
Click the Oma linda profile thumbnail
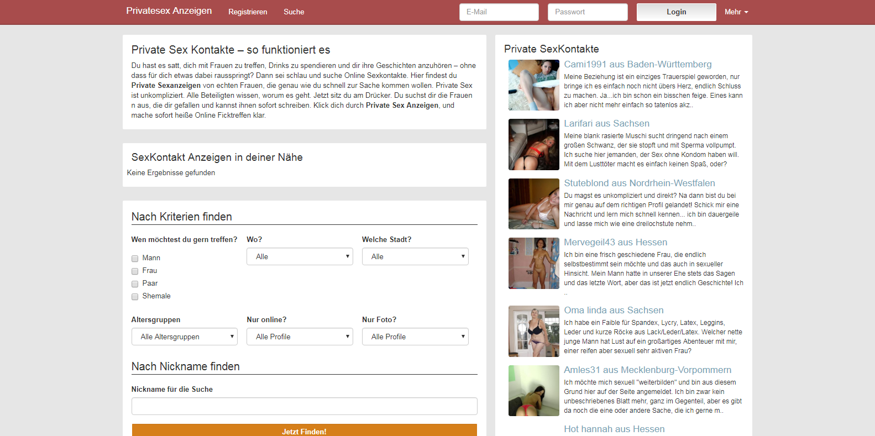pyautogui.click(x=533, y=332)
